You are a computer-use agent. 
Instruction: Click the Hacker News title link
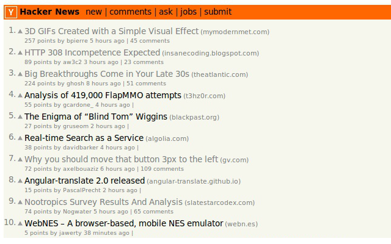[x=49, y=12]
